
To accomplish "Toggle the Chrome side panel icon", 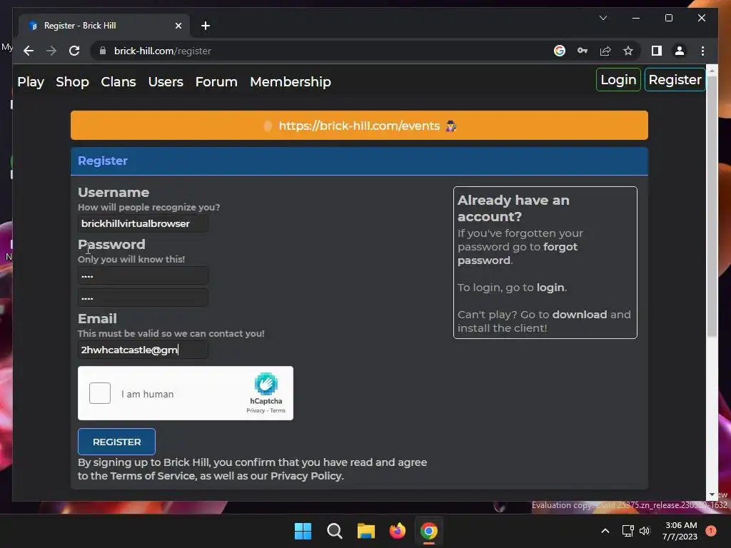I will click(657, 51).
